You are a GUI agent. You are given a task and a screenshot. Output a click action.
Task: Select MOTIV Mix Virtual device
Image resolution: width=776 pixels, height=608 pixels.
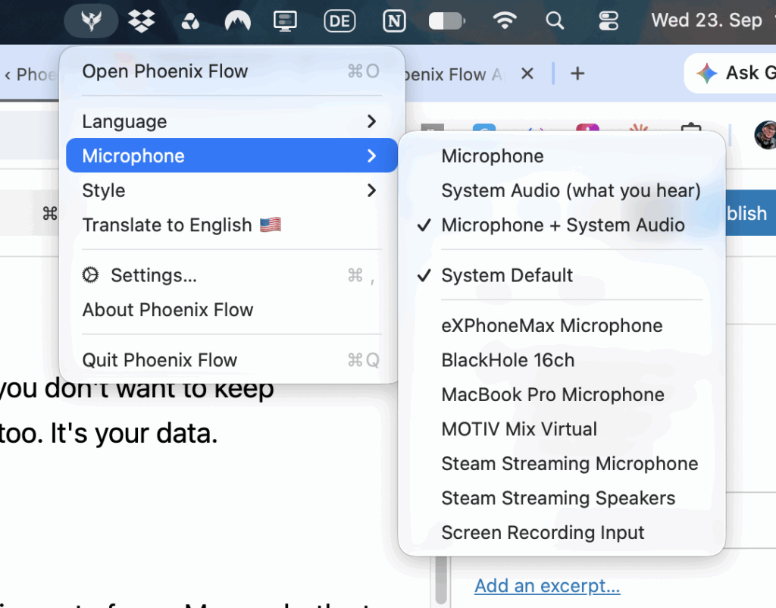pyautogui.click(x=562, y=429)
